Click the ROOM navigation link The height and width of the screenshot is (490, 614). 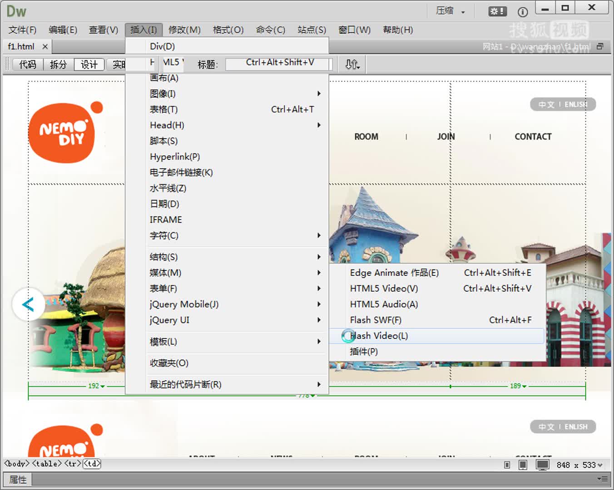366,137
